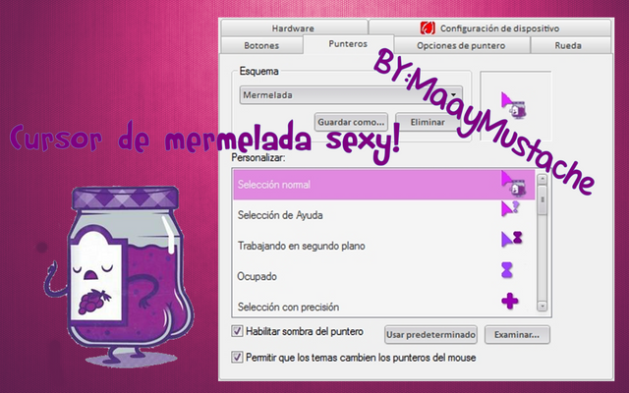The image size is (629, 393).
Task: Click arrow-with-hourglass background cursor icon
Action: click(512, 239)
